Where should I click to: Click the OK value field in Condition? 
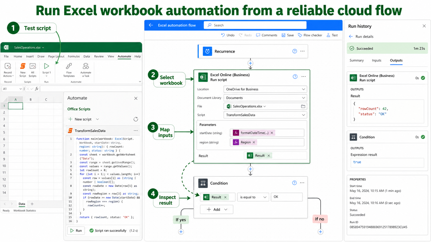click(287, 197)
